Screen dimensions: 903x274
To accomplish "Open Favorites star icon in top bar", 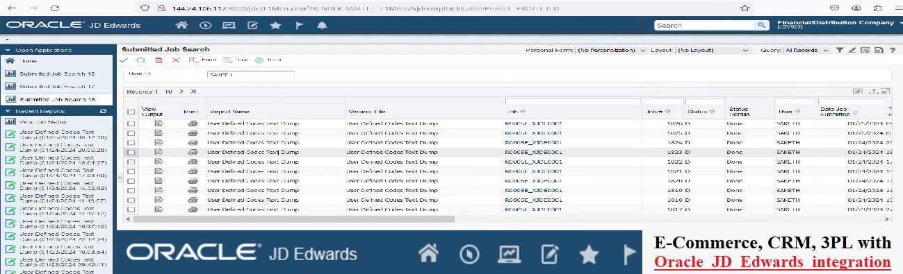I will (275, 25).
